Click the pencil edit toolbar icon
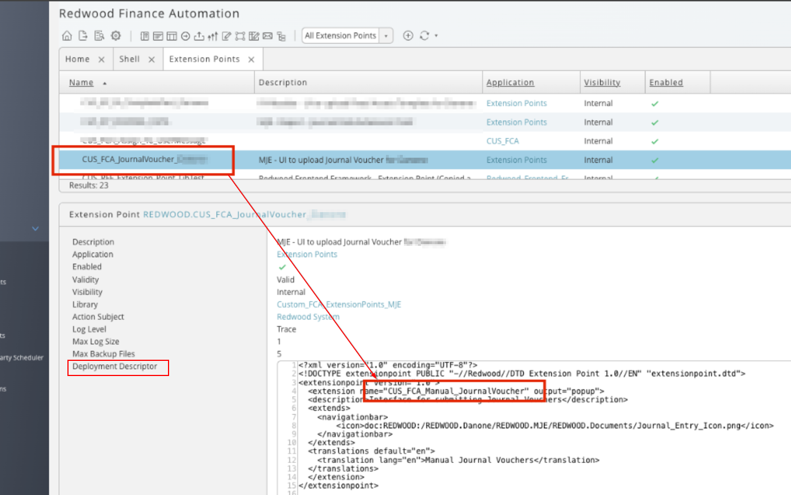 [226, 36]
